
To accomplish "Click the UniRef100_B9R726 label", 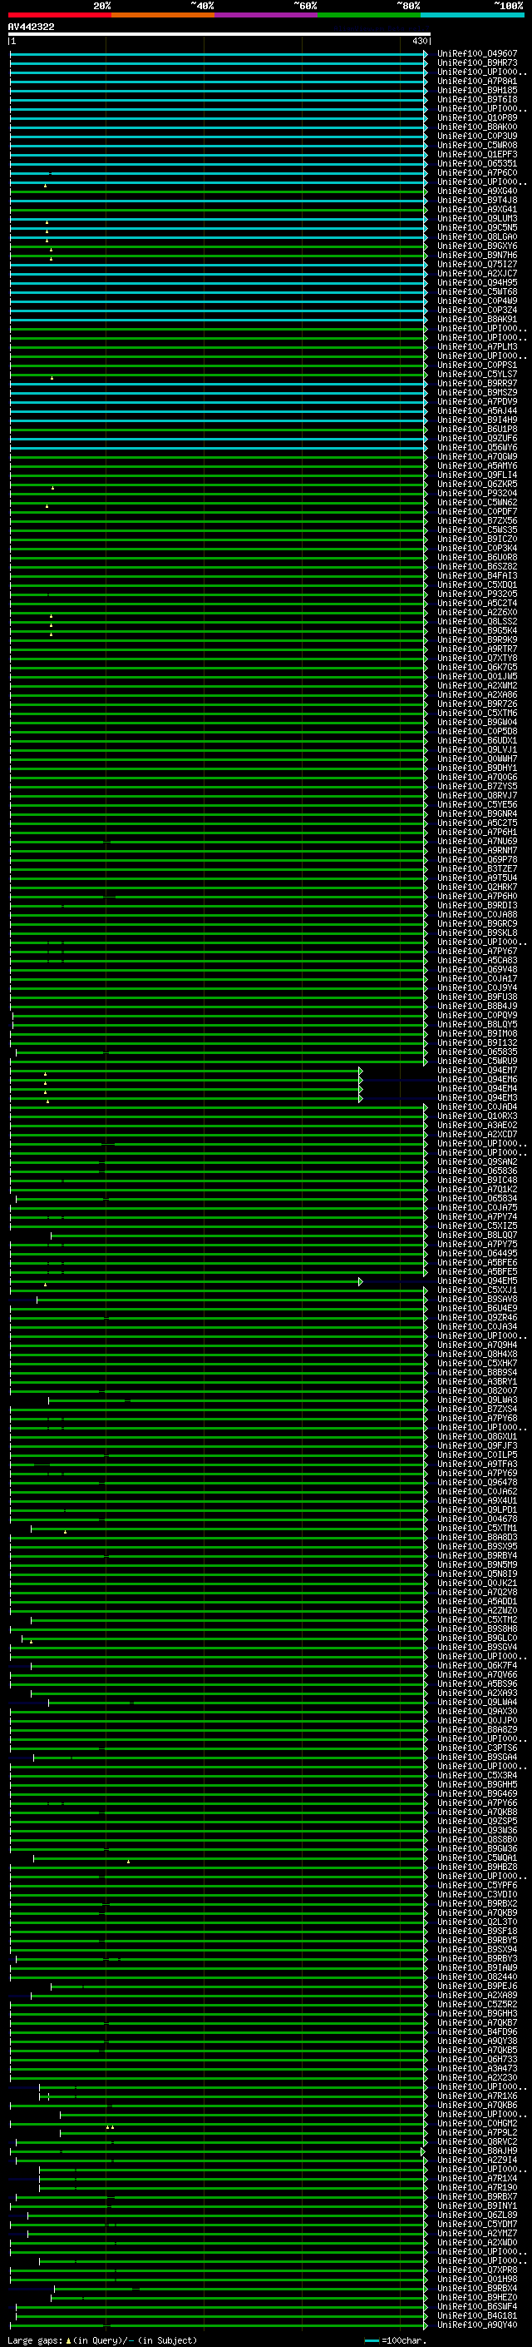I will [477, 704].
